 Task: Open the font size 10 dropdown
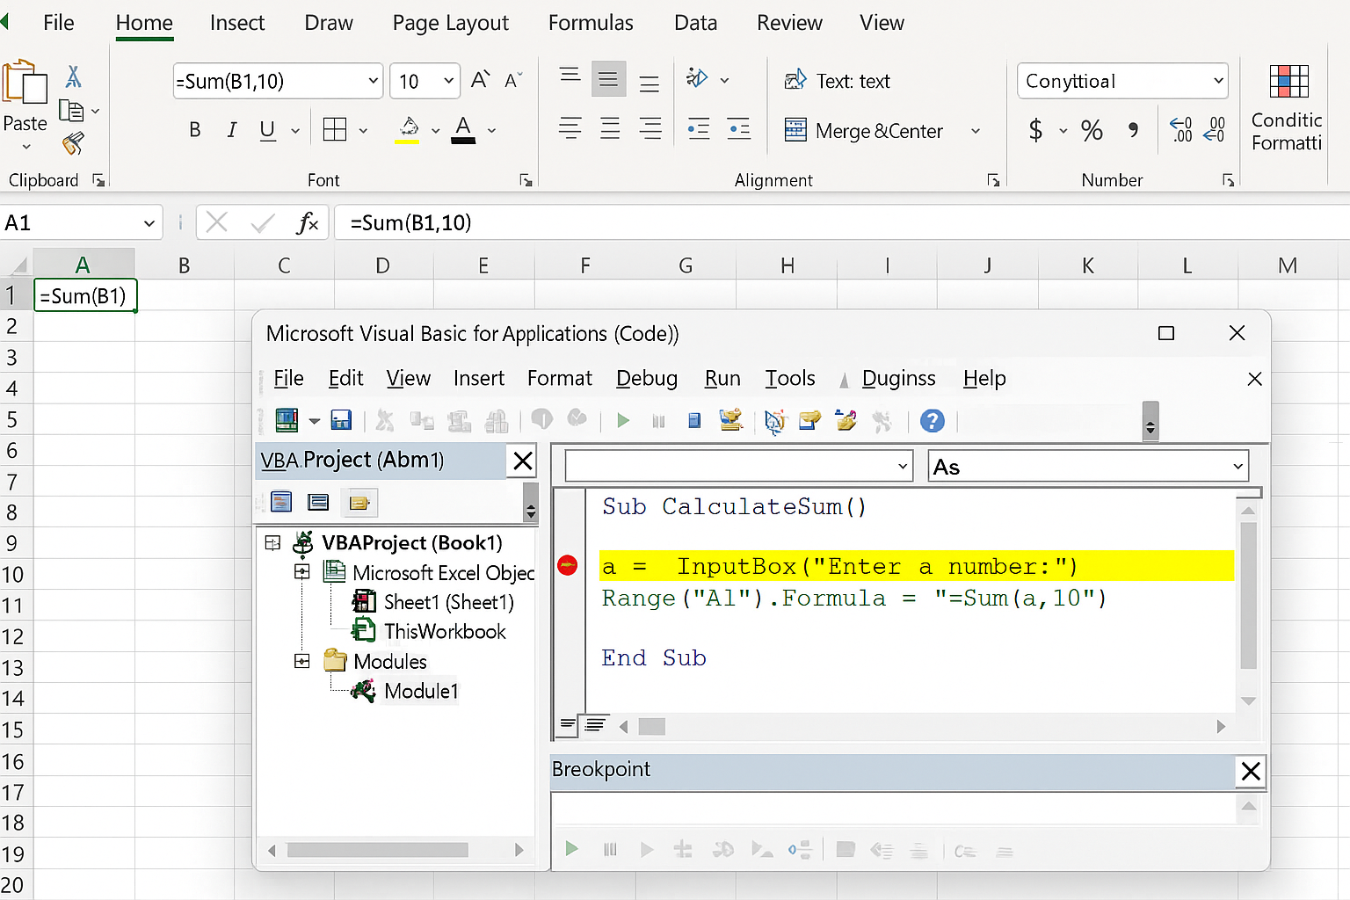(x=448, y=81)
